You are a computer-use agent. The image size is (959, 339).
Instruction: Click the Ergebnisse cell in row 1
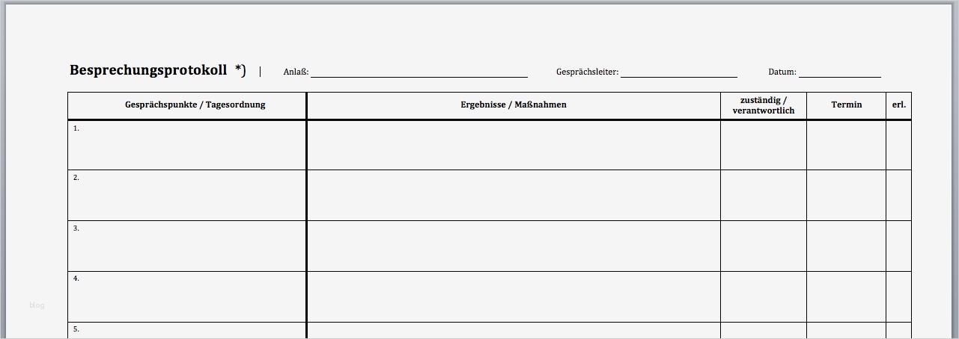[514, 145]
